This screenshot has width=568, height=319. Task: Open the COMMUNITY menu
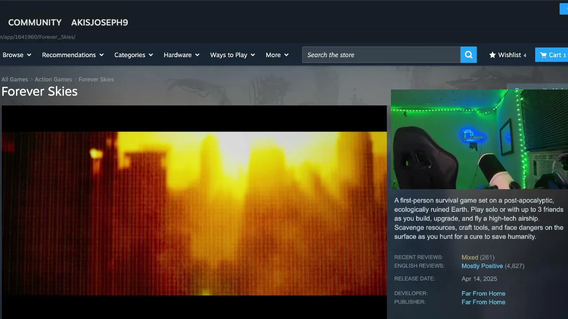[x=35, y=23]
